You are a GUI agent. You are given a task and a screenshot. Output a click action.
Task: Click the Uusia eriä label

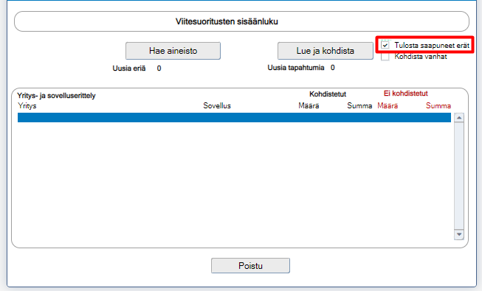[x=128, y=68]
